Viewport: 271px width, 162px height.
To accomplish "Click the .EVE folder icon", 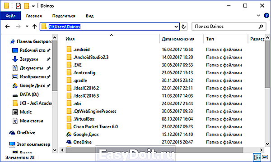I will (69, 65).
